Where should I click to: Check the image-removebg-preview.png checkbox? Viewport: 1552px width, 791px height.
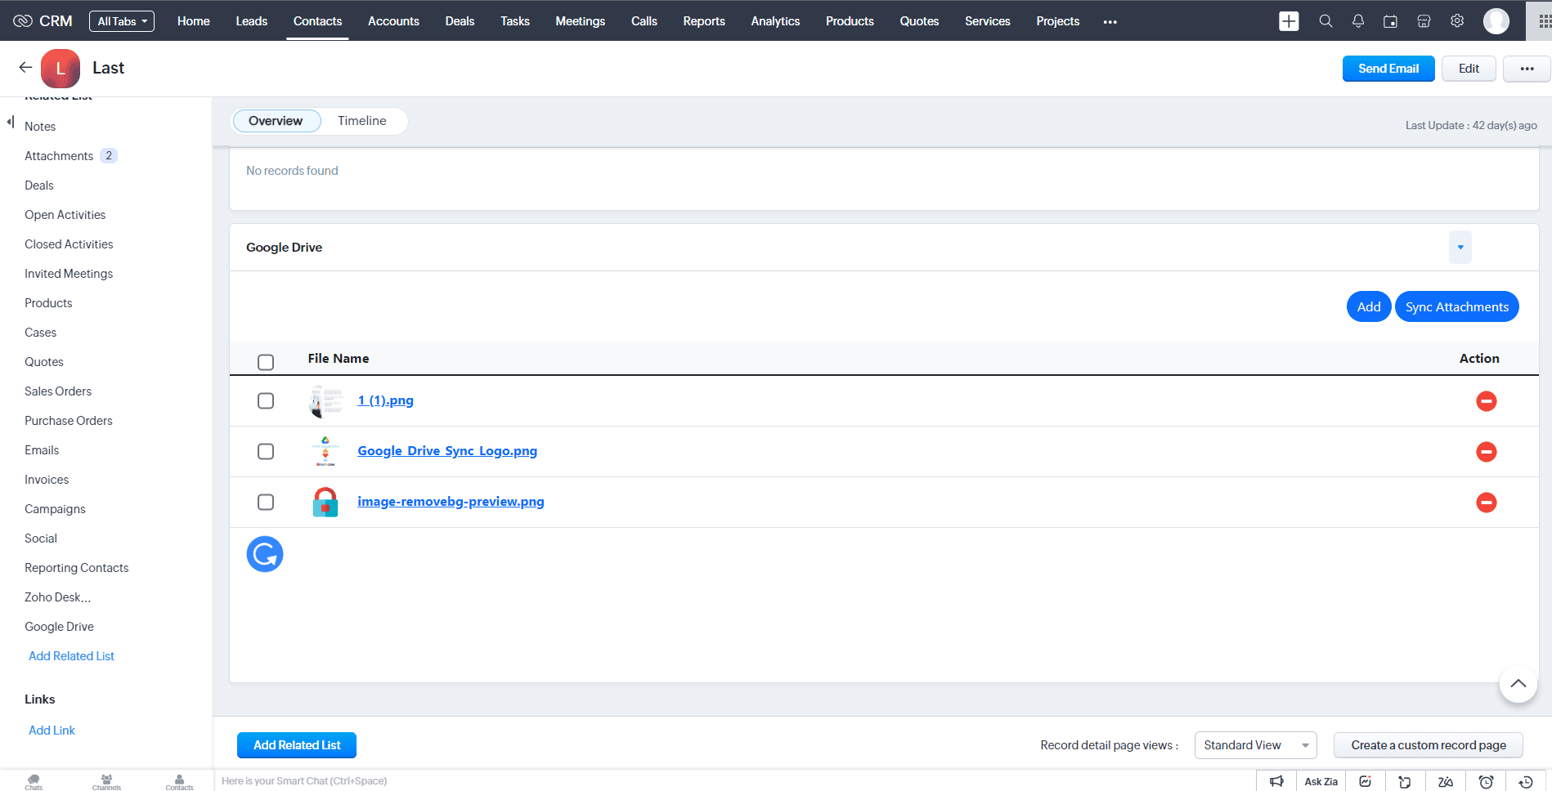pyautogui.click(x=266, y=503)
